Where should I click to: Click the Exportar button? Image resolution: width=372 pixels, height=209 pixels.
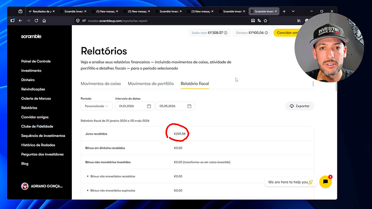[299, 106]
